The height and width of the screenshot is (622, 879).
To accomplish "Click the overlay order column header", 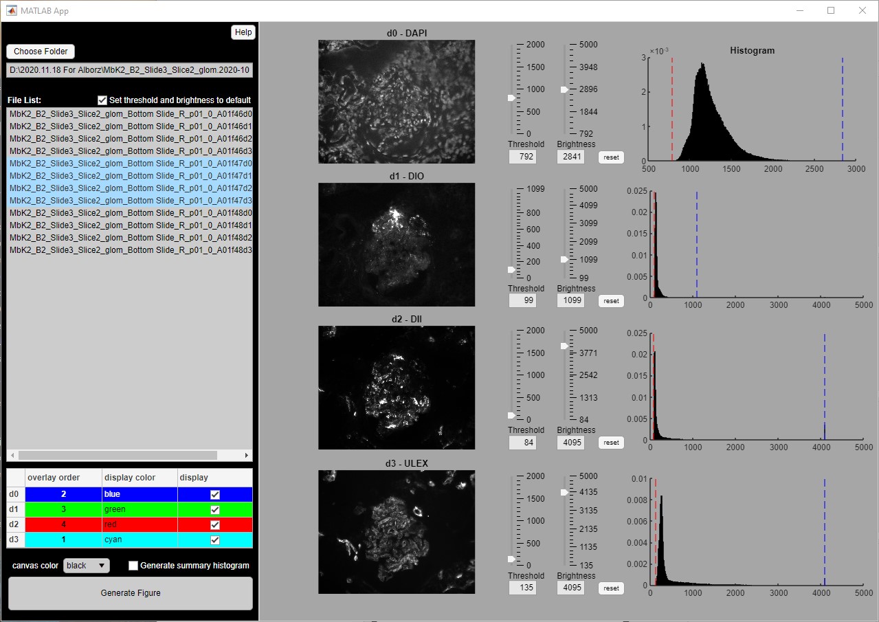I will click(x=63, y=478).
